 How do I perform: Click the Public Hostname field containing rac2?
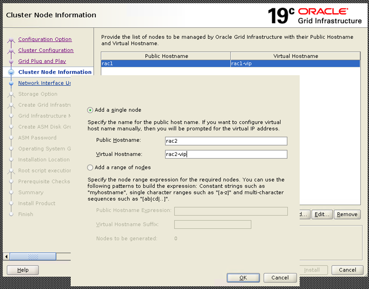tap(226, 141)
